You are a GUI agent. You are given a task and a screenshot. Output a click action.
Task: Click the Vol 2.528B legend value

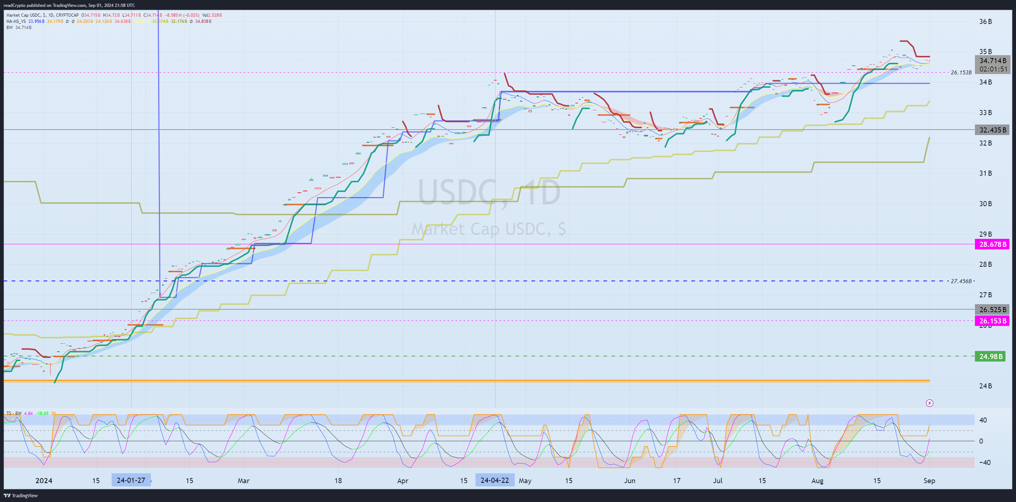click(x=212, y=15)
